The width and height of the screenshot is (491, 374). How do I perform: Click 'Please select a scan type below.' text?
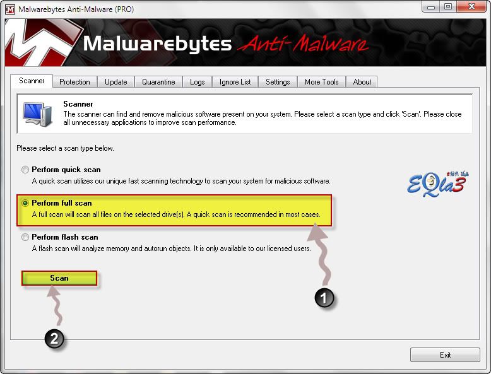(x=65, y=148)
